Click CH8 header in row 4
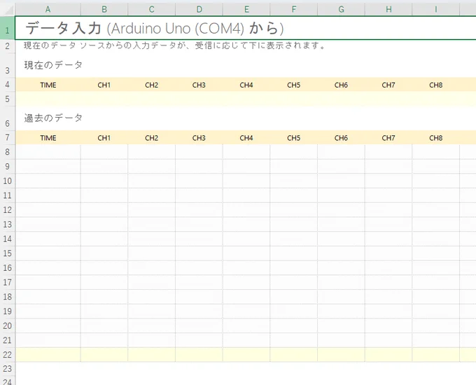 click(x=435, y=85)
